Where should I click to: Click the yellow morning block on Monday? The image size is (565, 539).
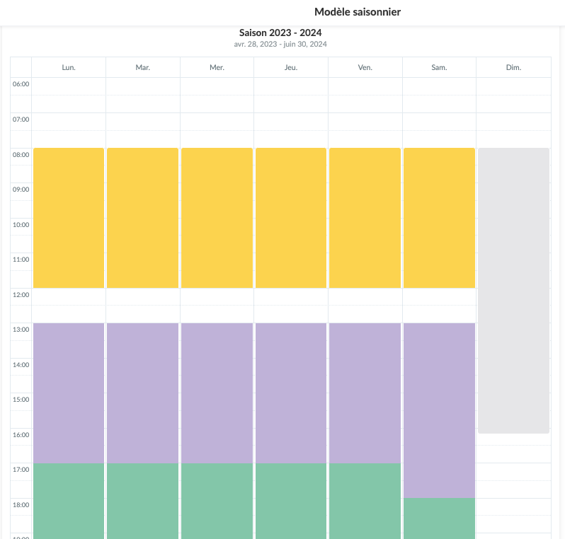69,218
